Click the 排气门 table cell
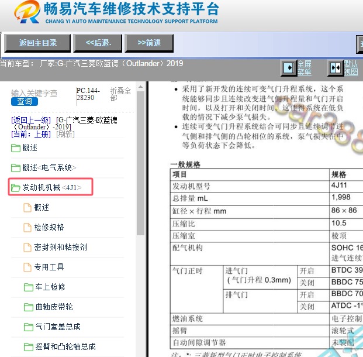 [260, 301]
